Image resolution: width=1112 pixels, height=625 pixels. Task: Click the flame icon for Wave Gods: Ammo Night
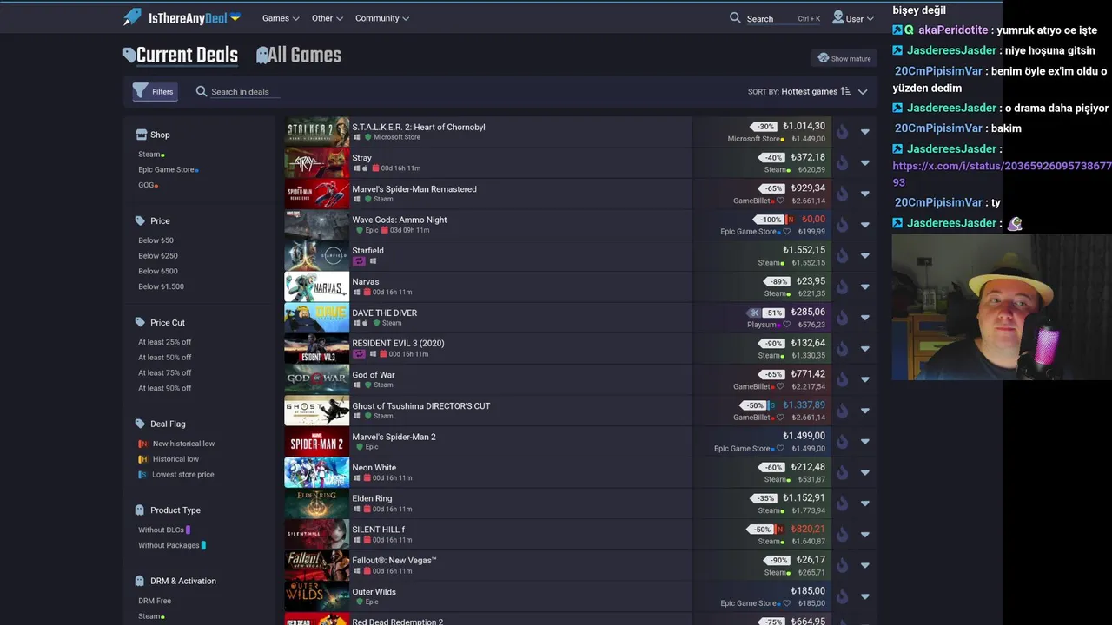[x=842, y=225]
